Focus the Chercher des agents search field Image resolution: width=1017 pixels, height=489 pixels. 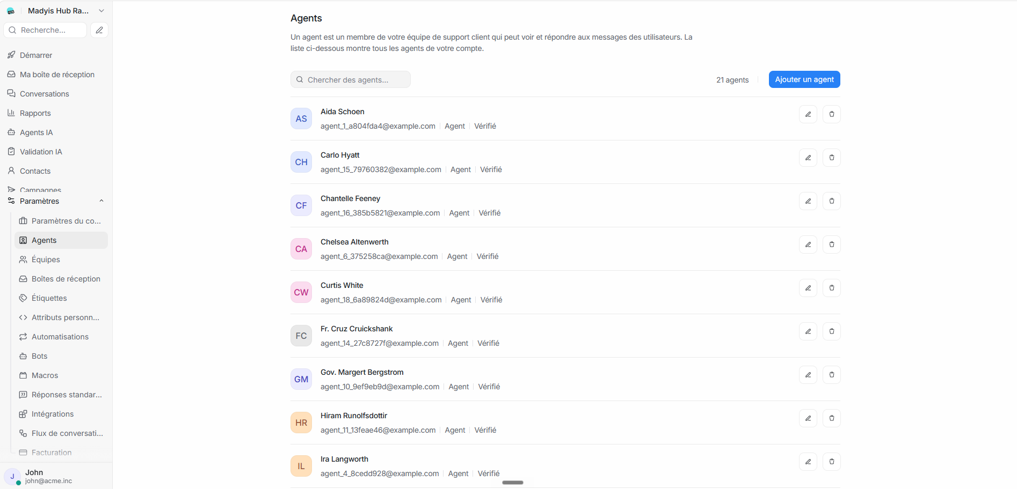click(351, 79)
